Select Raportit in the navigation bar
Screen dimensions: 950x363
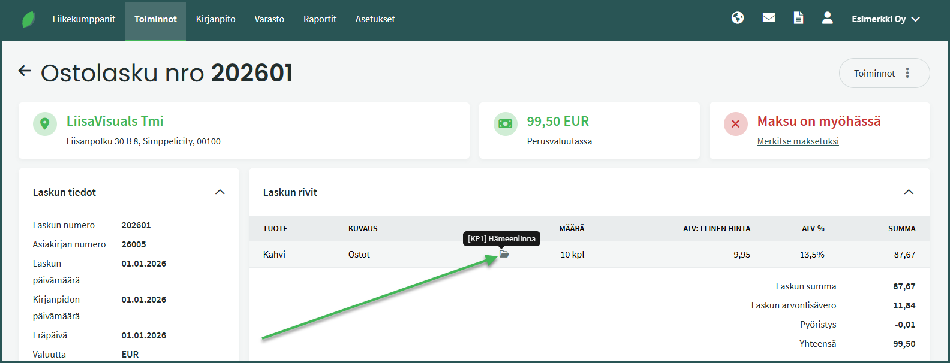pyautogui.click(x=320, y=19)
